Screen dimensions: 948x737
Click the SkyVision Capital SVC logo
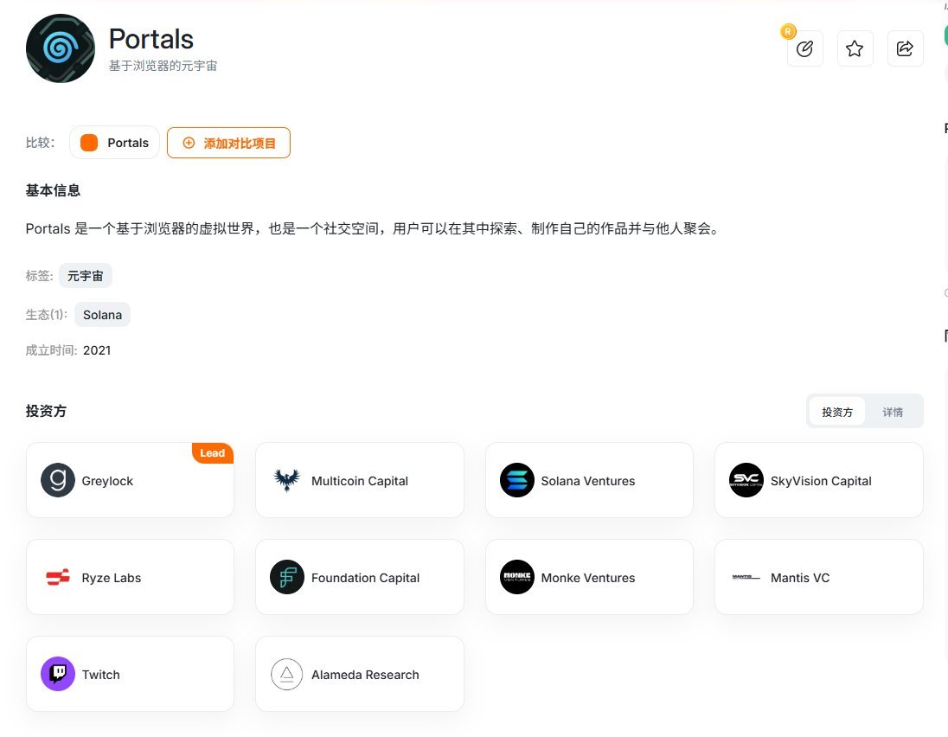(x=746, y=480)
